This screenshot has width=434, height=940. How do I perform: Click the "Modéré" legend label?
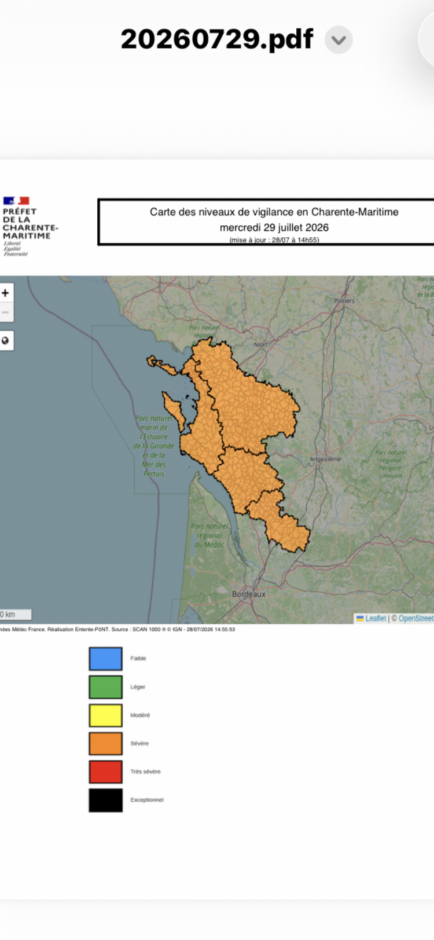tap(140, 715)
